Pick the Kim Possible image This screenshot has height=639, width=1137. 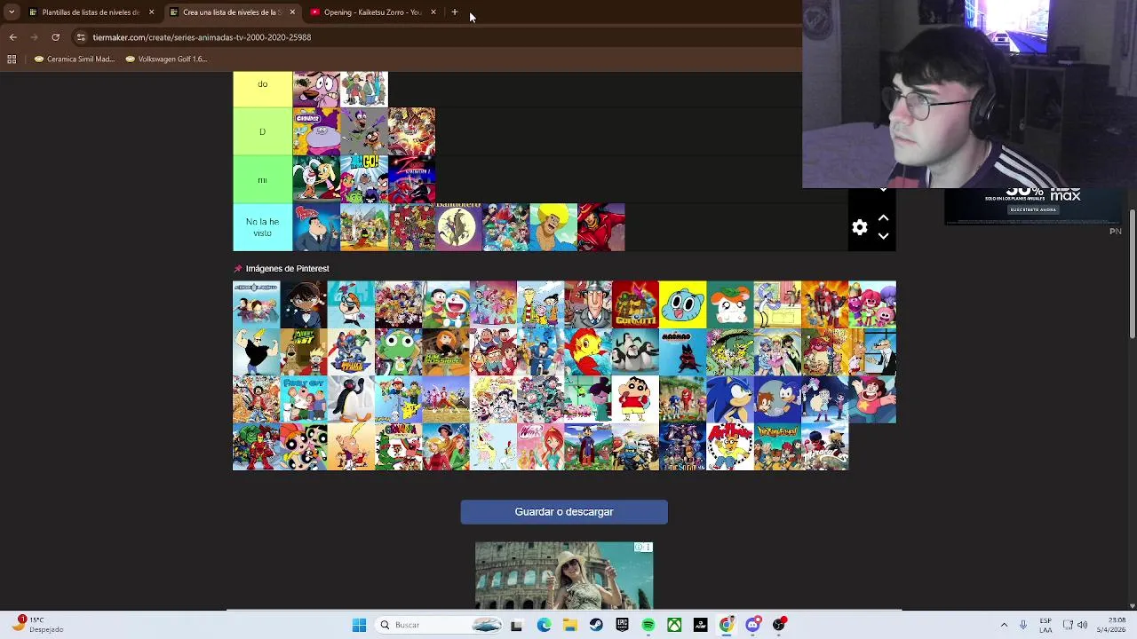click(446, 352)
